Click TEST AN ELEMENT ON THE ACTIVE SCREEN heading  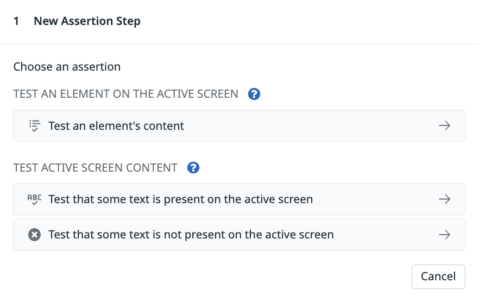click(x=125, y=94)
